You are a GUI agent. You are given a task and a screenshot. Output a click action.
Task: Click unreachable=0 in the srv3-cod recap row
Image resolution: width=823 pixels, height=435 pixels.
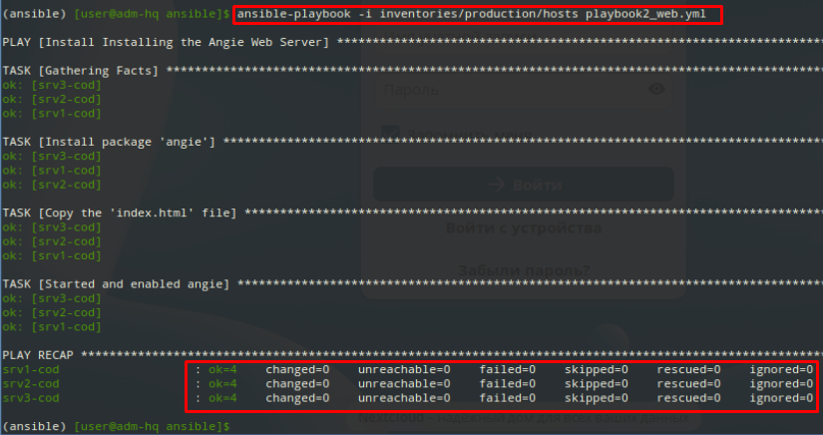click(404, 397)
